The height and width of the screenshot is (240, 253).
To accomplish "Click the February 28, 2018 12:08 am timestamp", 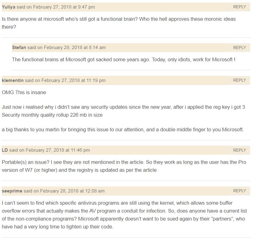I will [x=72, y=191].
